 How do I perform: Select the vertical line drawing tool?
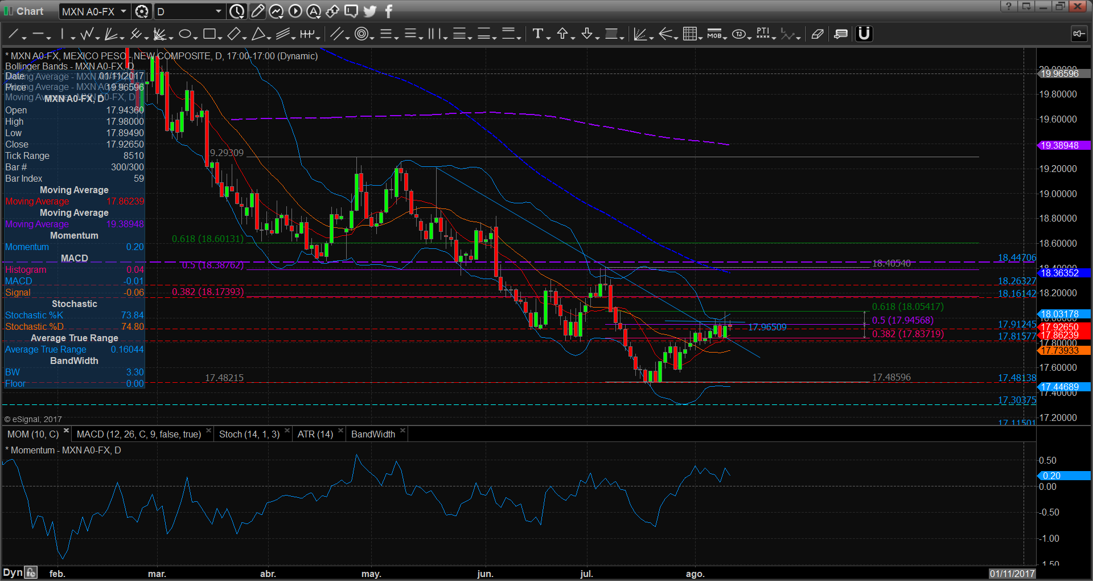pos(63,34)
